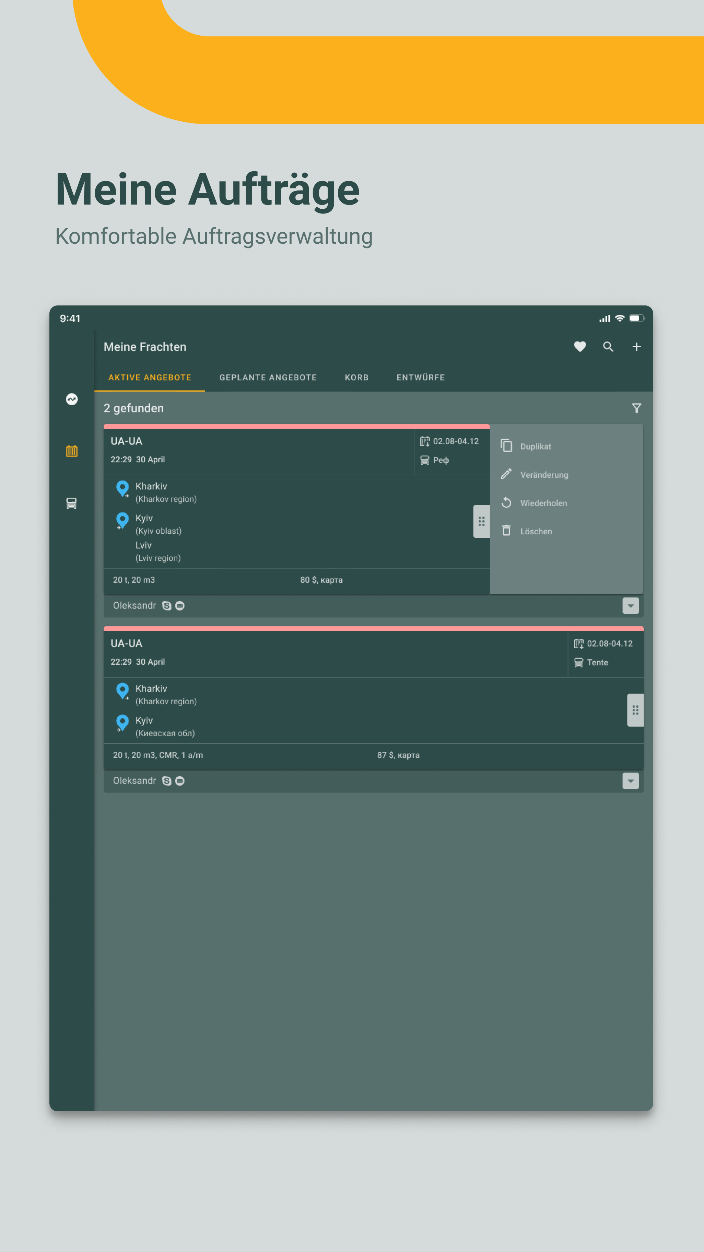The width and height of the screenshot is (704, 1252).
Task: Expand first Oleksandr contact row dropdown
Action: pyautogui.click(x=631, y=606)
